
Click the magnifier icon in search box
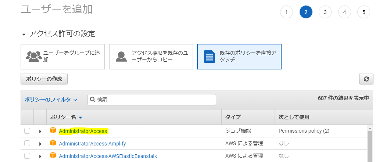(x=93, y=100)
